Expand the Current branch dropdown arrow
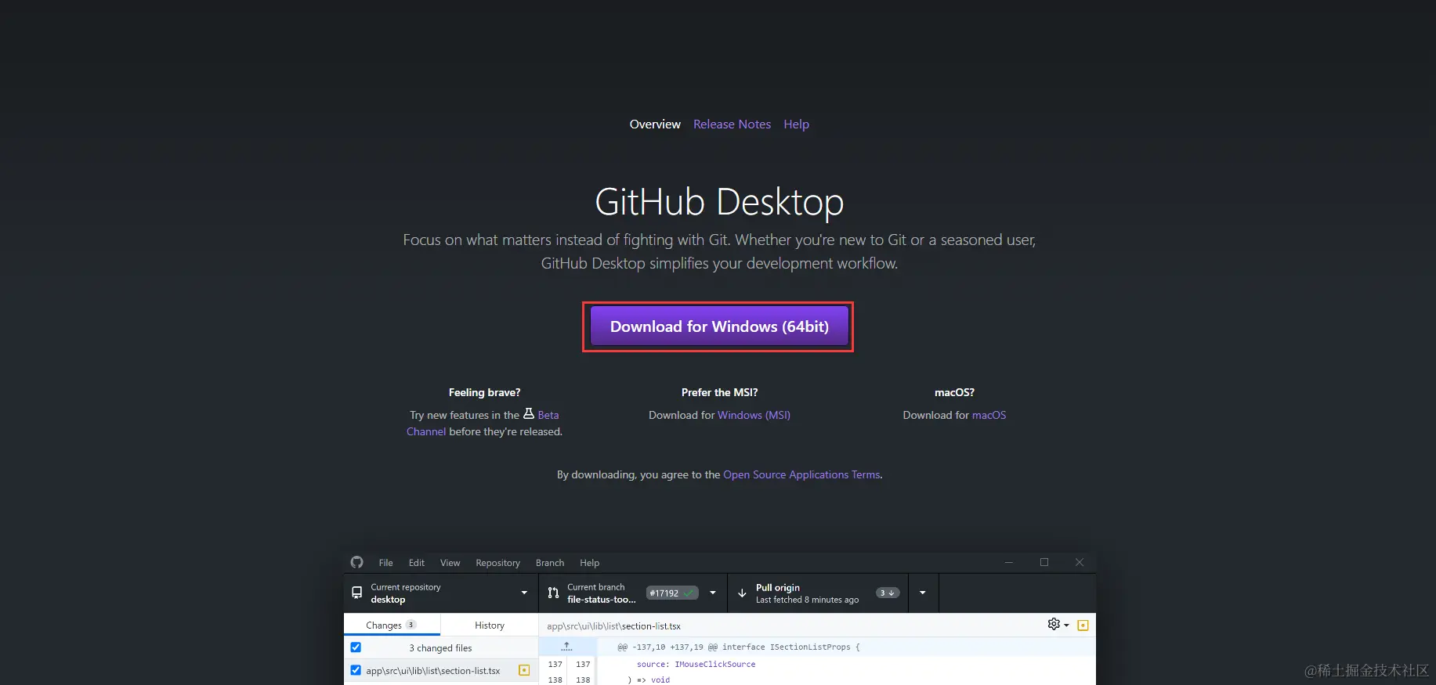 (713, 593)
